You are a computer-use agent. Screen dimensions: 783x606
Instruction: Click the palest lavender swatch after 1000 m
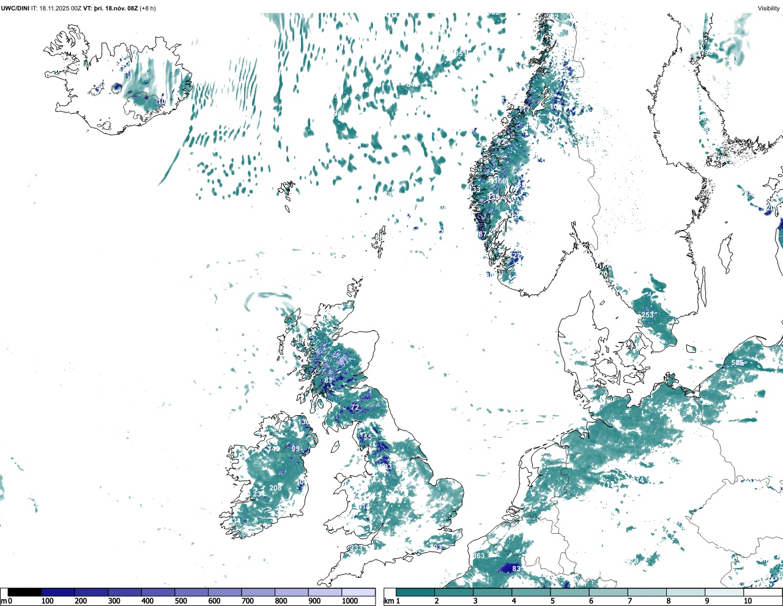[x=358, y=593]
